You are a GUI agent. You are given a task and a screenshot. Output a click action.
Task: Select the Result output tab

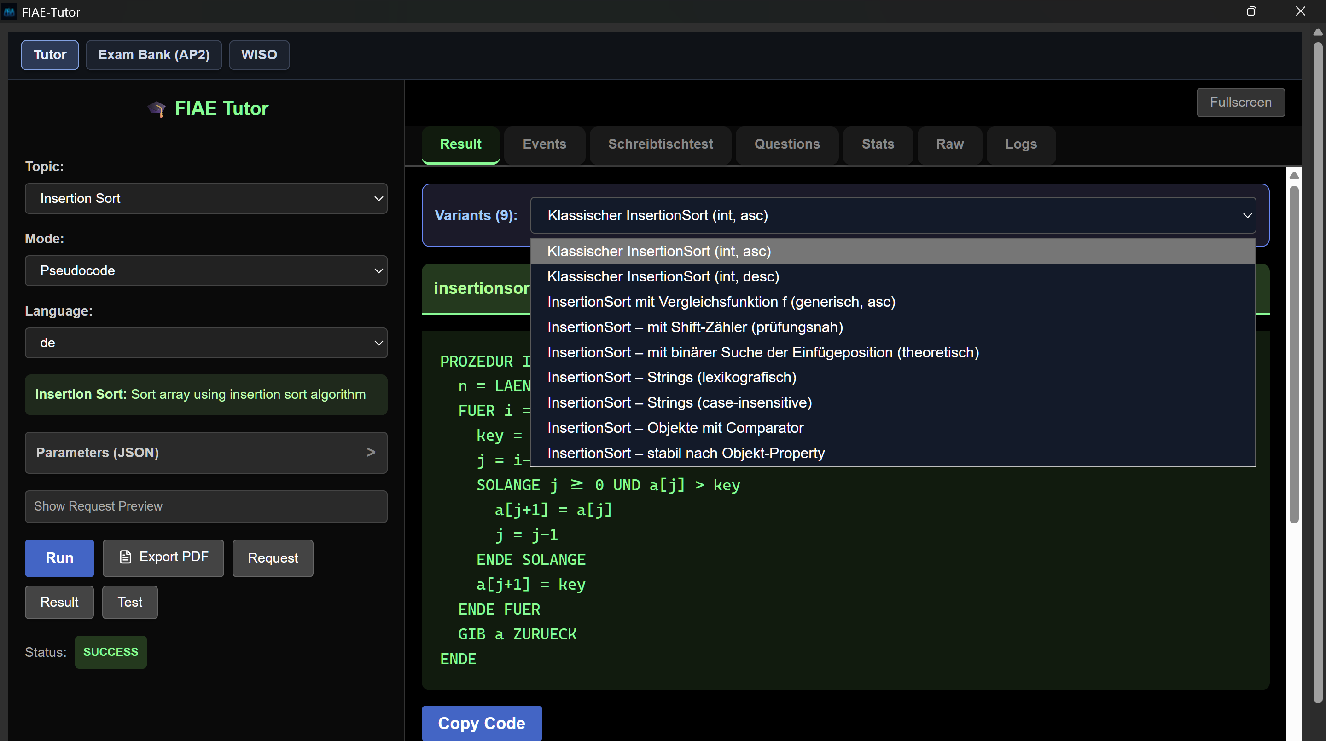461,144
